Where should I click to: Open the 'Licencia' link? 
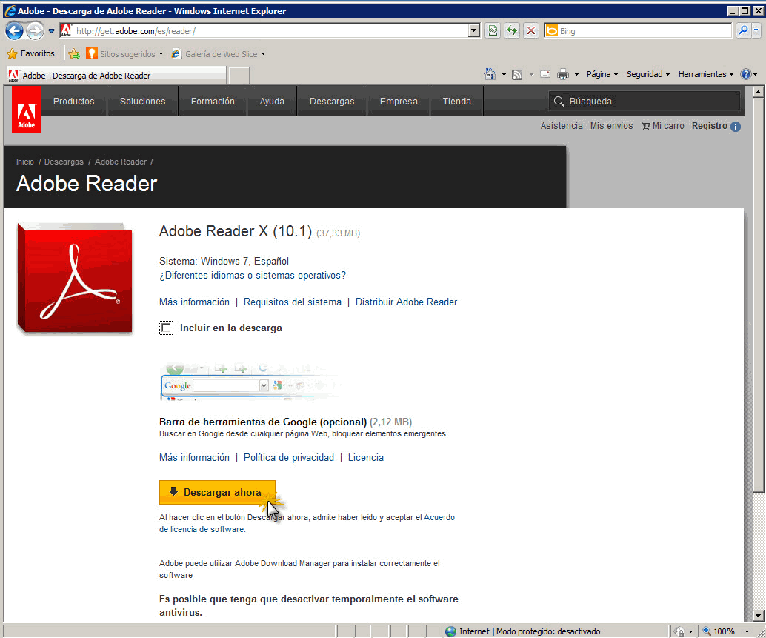(366, 457)
